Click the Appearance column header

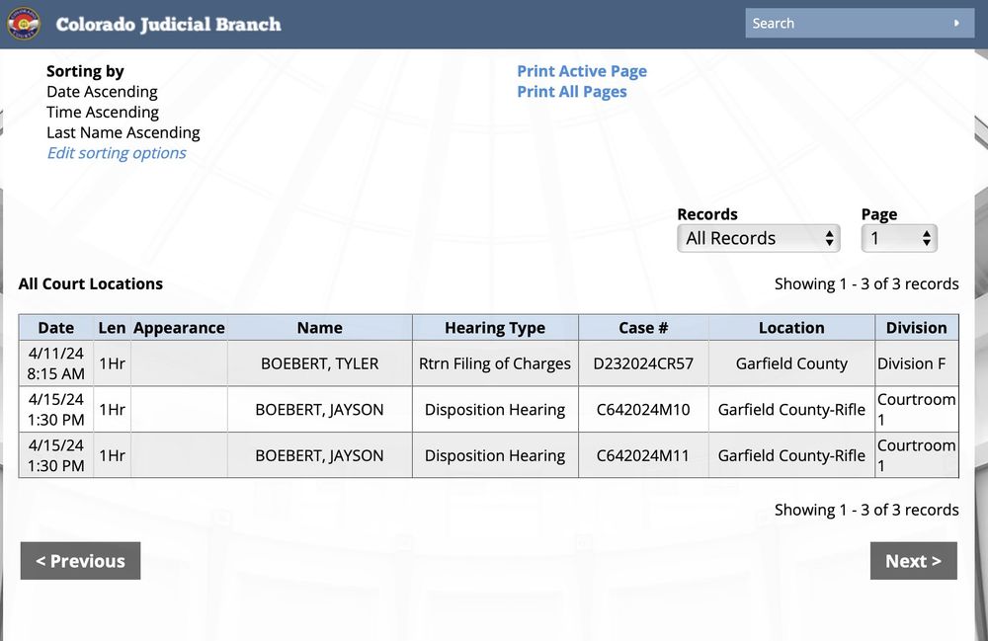pos(179,328)
